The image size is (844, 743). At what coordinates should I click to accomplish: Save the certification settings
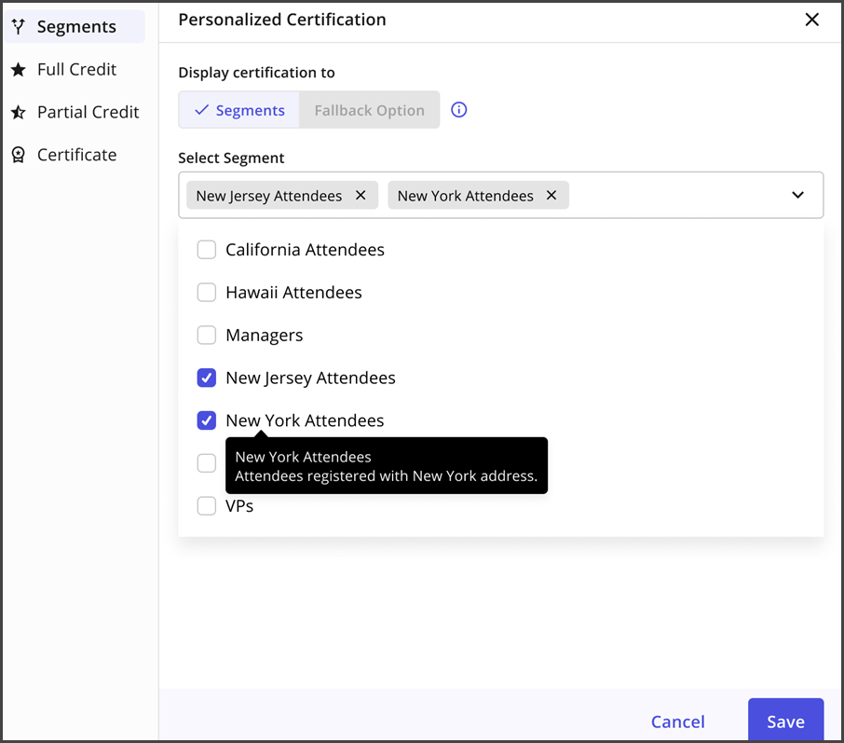pos(785,721)
